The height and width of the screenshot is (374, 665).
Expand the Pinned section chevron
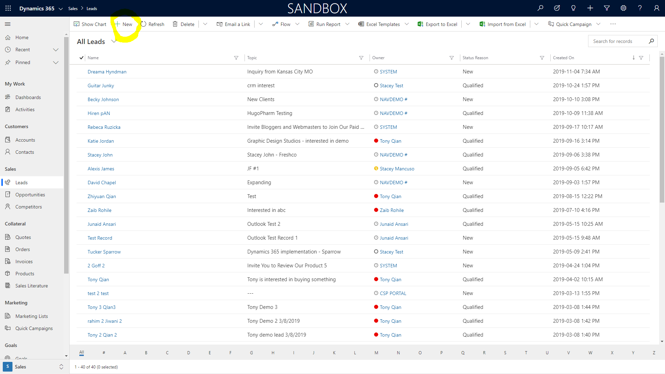tap(56, 63)
